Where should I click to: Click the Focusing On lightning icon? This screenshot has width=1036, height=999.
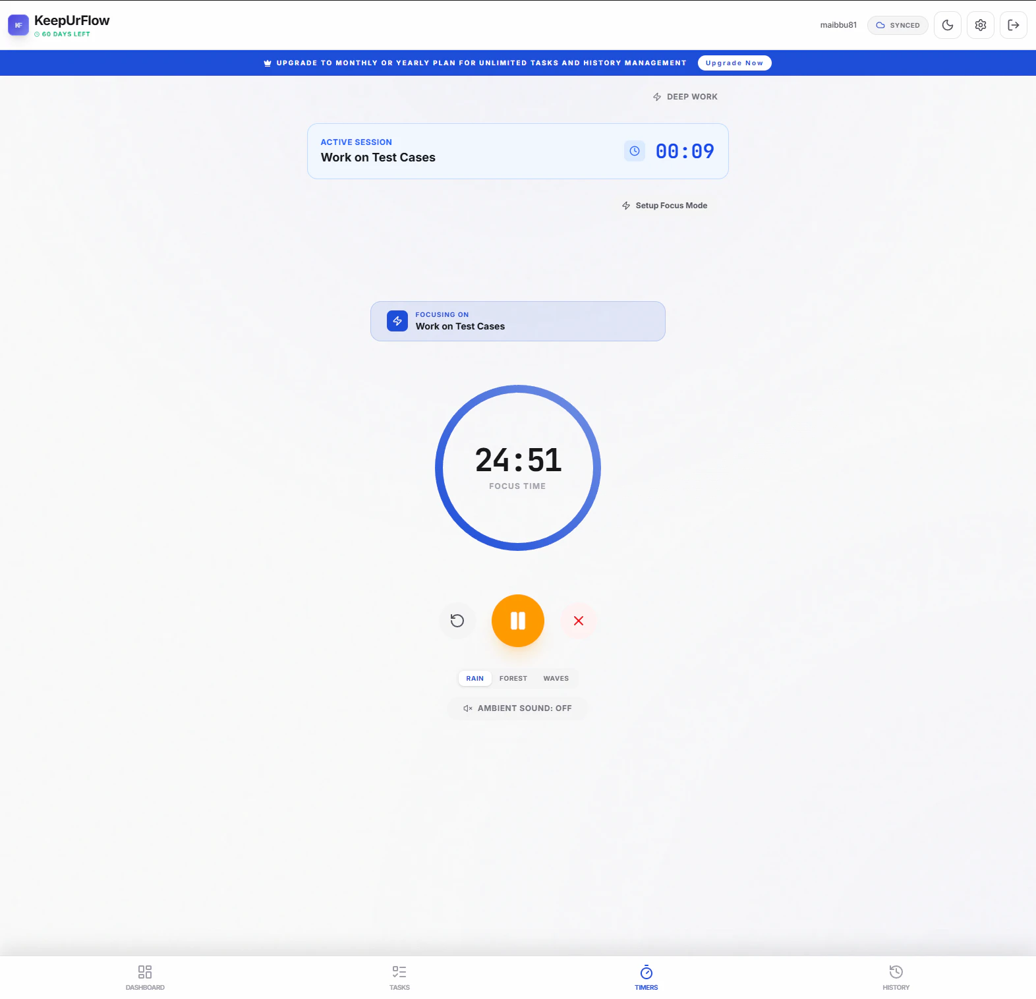click(397, 321)
